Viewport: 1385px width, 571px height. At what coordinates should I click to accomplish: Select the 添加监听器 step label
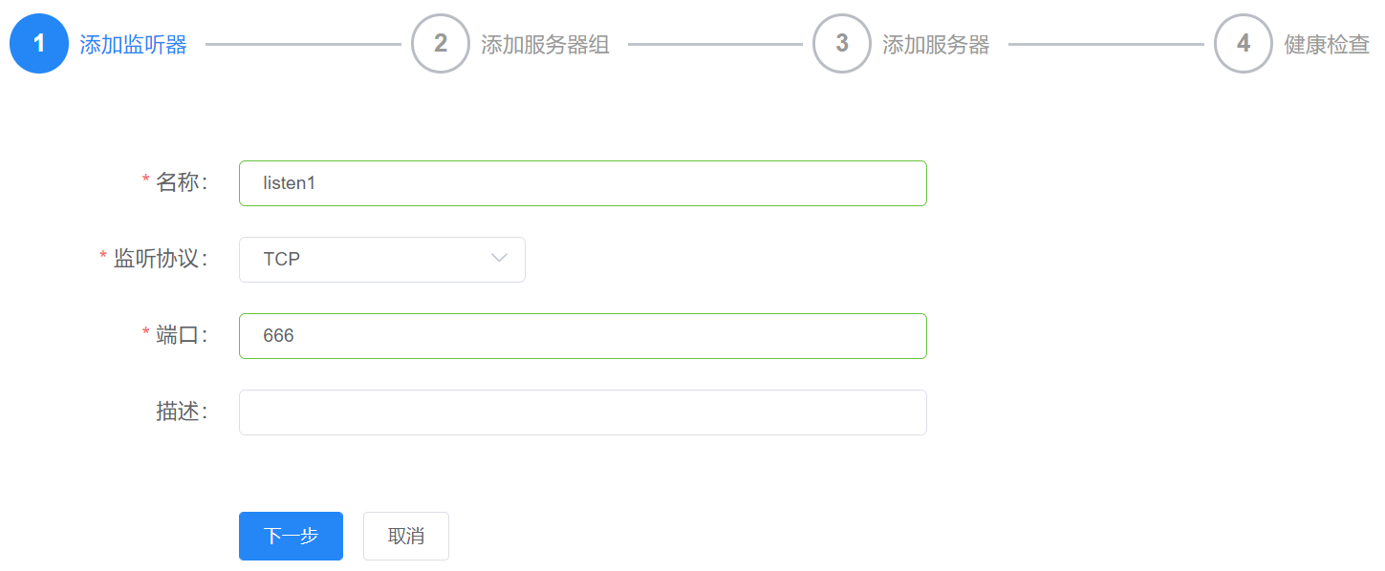tap(133, 45)
